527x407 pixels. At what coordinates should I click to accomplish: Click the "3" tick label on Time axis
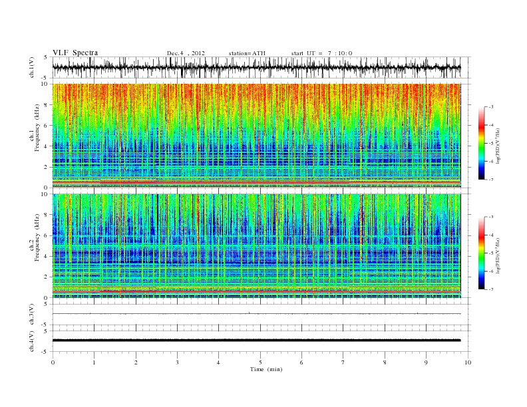[x=177, y=362]
